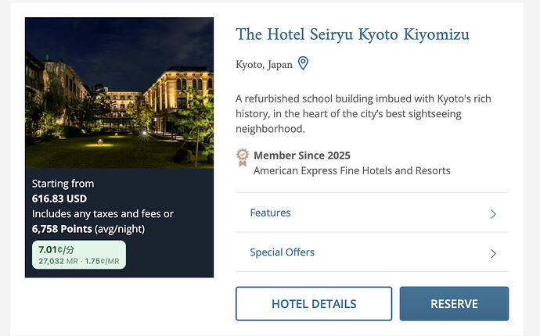Click the Member Since 2025 label
The height and width of the screenshot is (336, 540).
click(x=302, y=155)
